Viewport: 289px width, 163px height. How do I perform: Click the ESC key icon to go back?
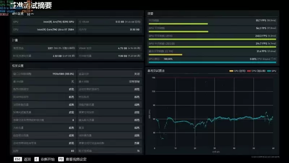(x=18, y=159)
